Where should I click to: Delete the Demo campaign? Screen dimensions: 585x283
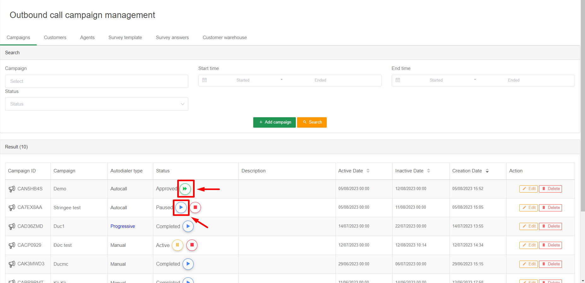tap(550, 189)
